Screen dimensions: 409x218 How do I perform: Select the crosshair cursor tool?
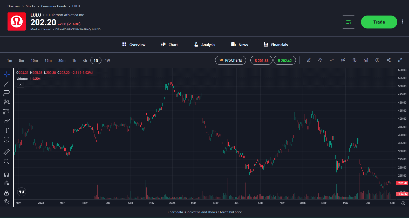point(6,75)
